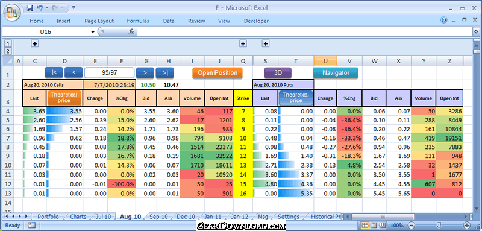Screen dimensions: 482x231
Task: Toggle puts Theoretical price blue button
Action: coord(296,98)
